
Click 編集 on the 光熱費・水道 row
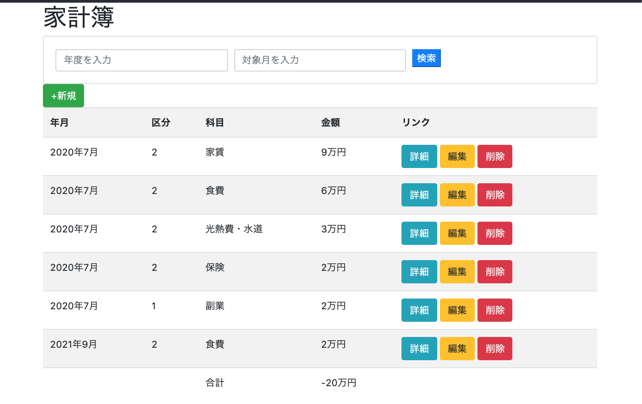pyautogui.click(x=457, y=233)
